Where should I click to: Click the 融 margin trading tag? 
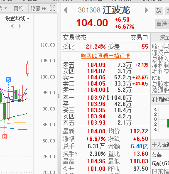click(x=159, y=11)
